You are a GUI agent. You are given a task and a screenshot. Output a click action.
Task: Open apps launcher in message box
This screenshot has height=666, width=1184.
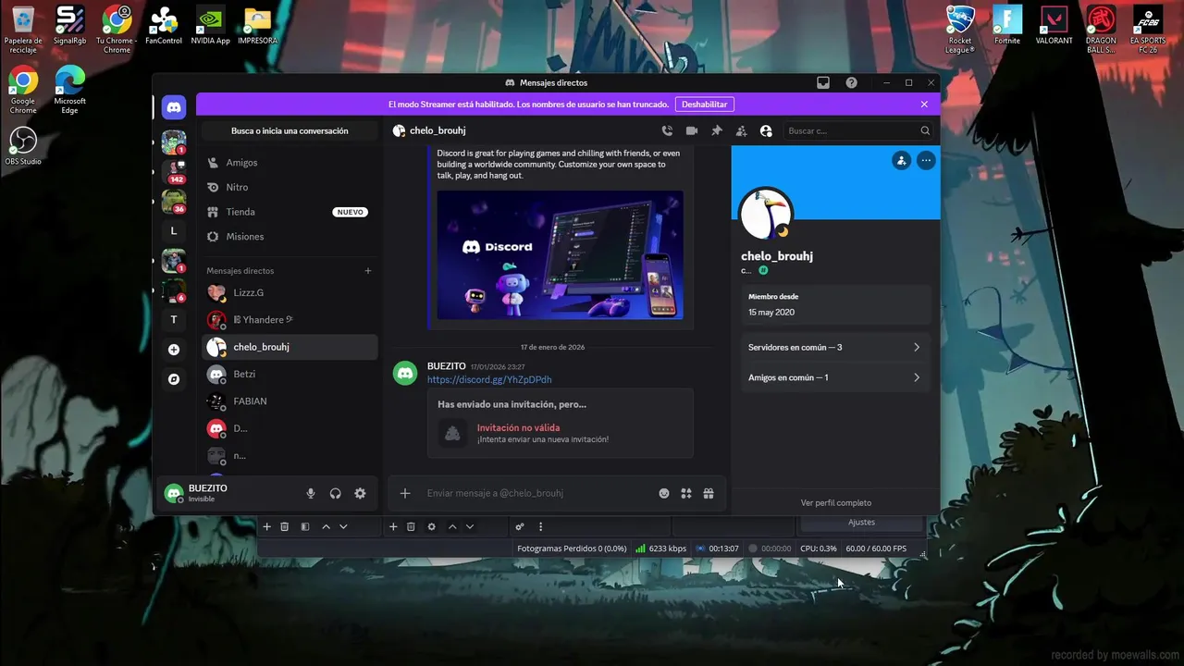(x=686, y=494)
